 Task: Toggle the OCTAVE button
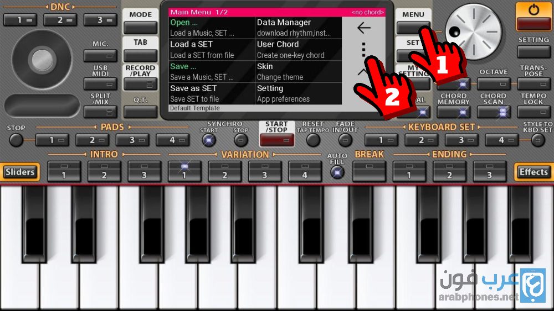(494, 84)
